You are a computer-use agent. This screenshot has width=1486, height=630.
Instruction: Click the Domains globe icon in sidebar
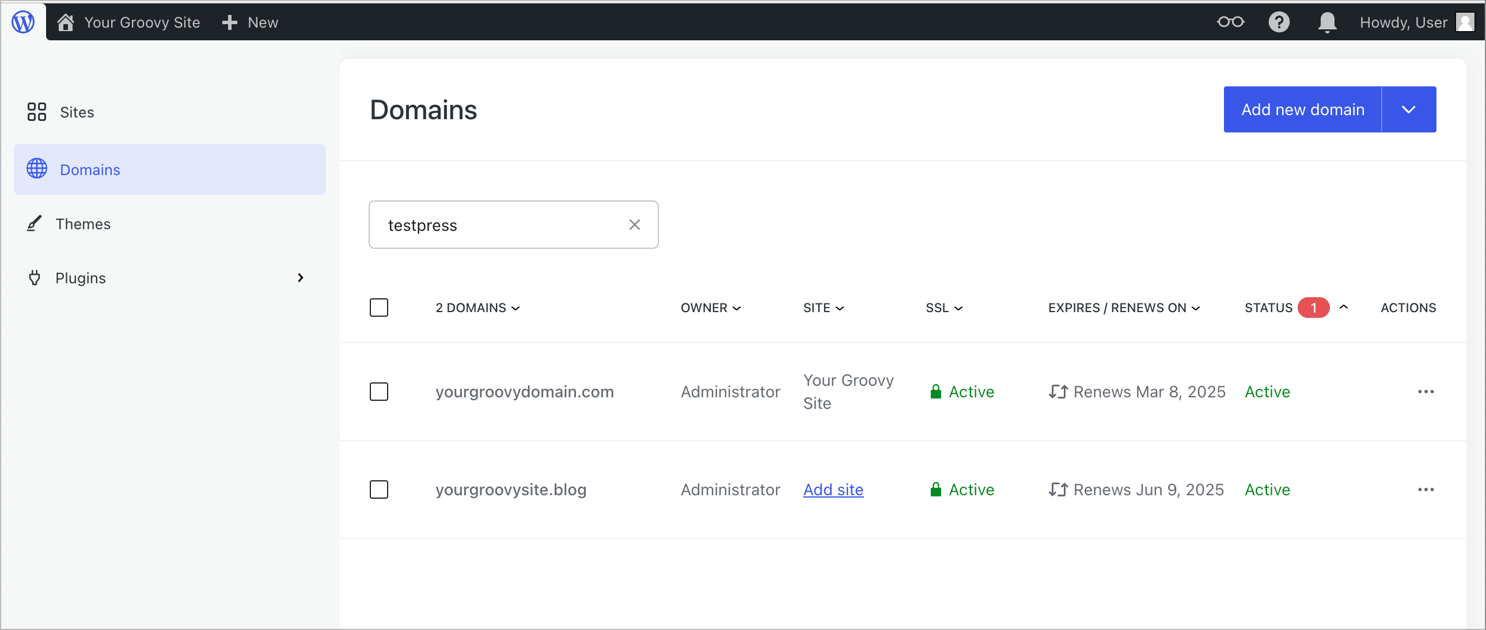(37, 169)
